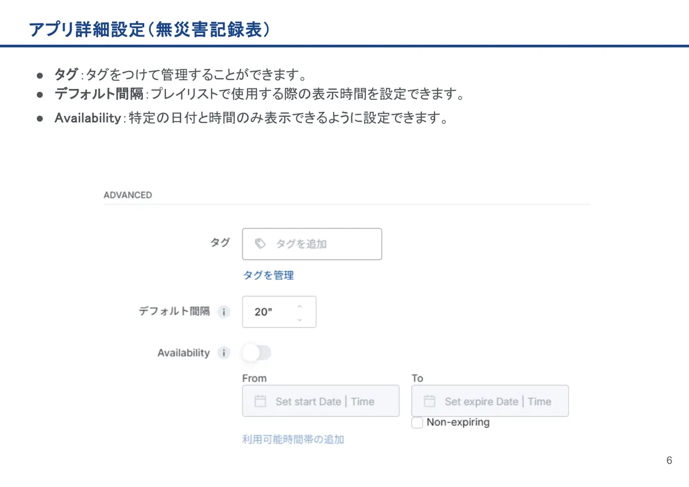Decrease デフォルト間隔 with the down arrow
Viewport: 689px width, 487px height.
[299, 319]
